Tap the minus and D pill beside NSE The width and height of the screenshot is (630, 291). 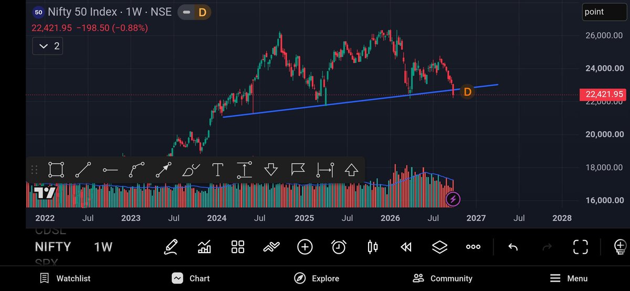(x=194, y=12)
